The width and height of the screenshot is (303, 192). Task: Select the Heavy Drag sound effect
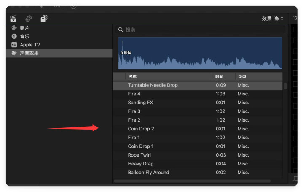[198, 164]
